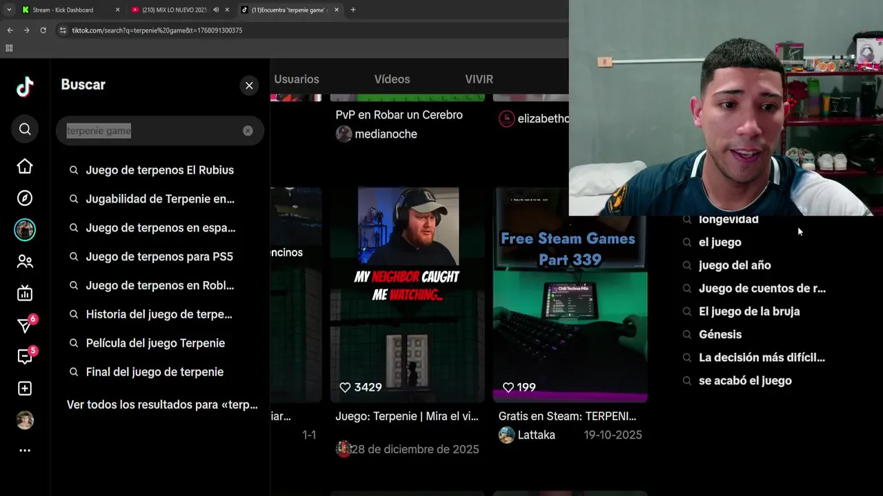The height and width of the screenshot is (496, 883).
Task: Select related search 'juego del año'
Action: tap(735, 265)
